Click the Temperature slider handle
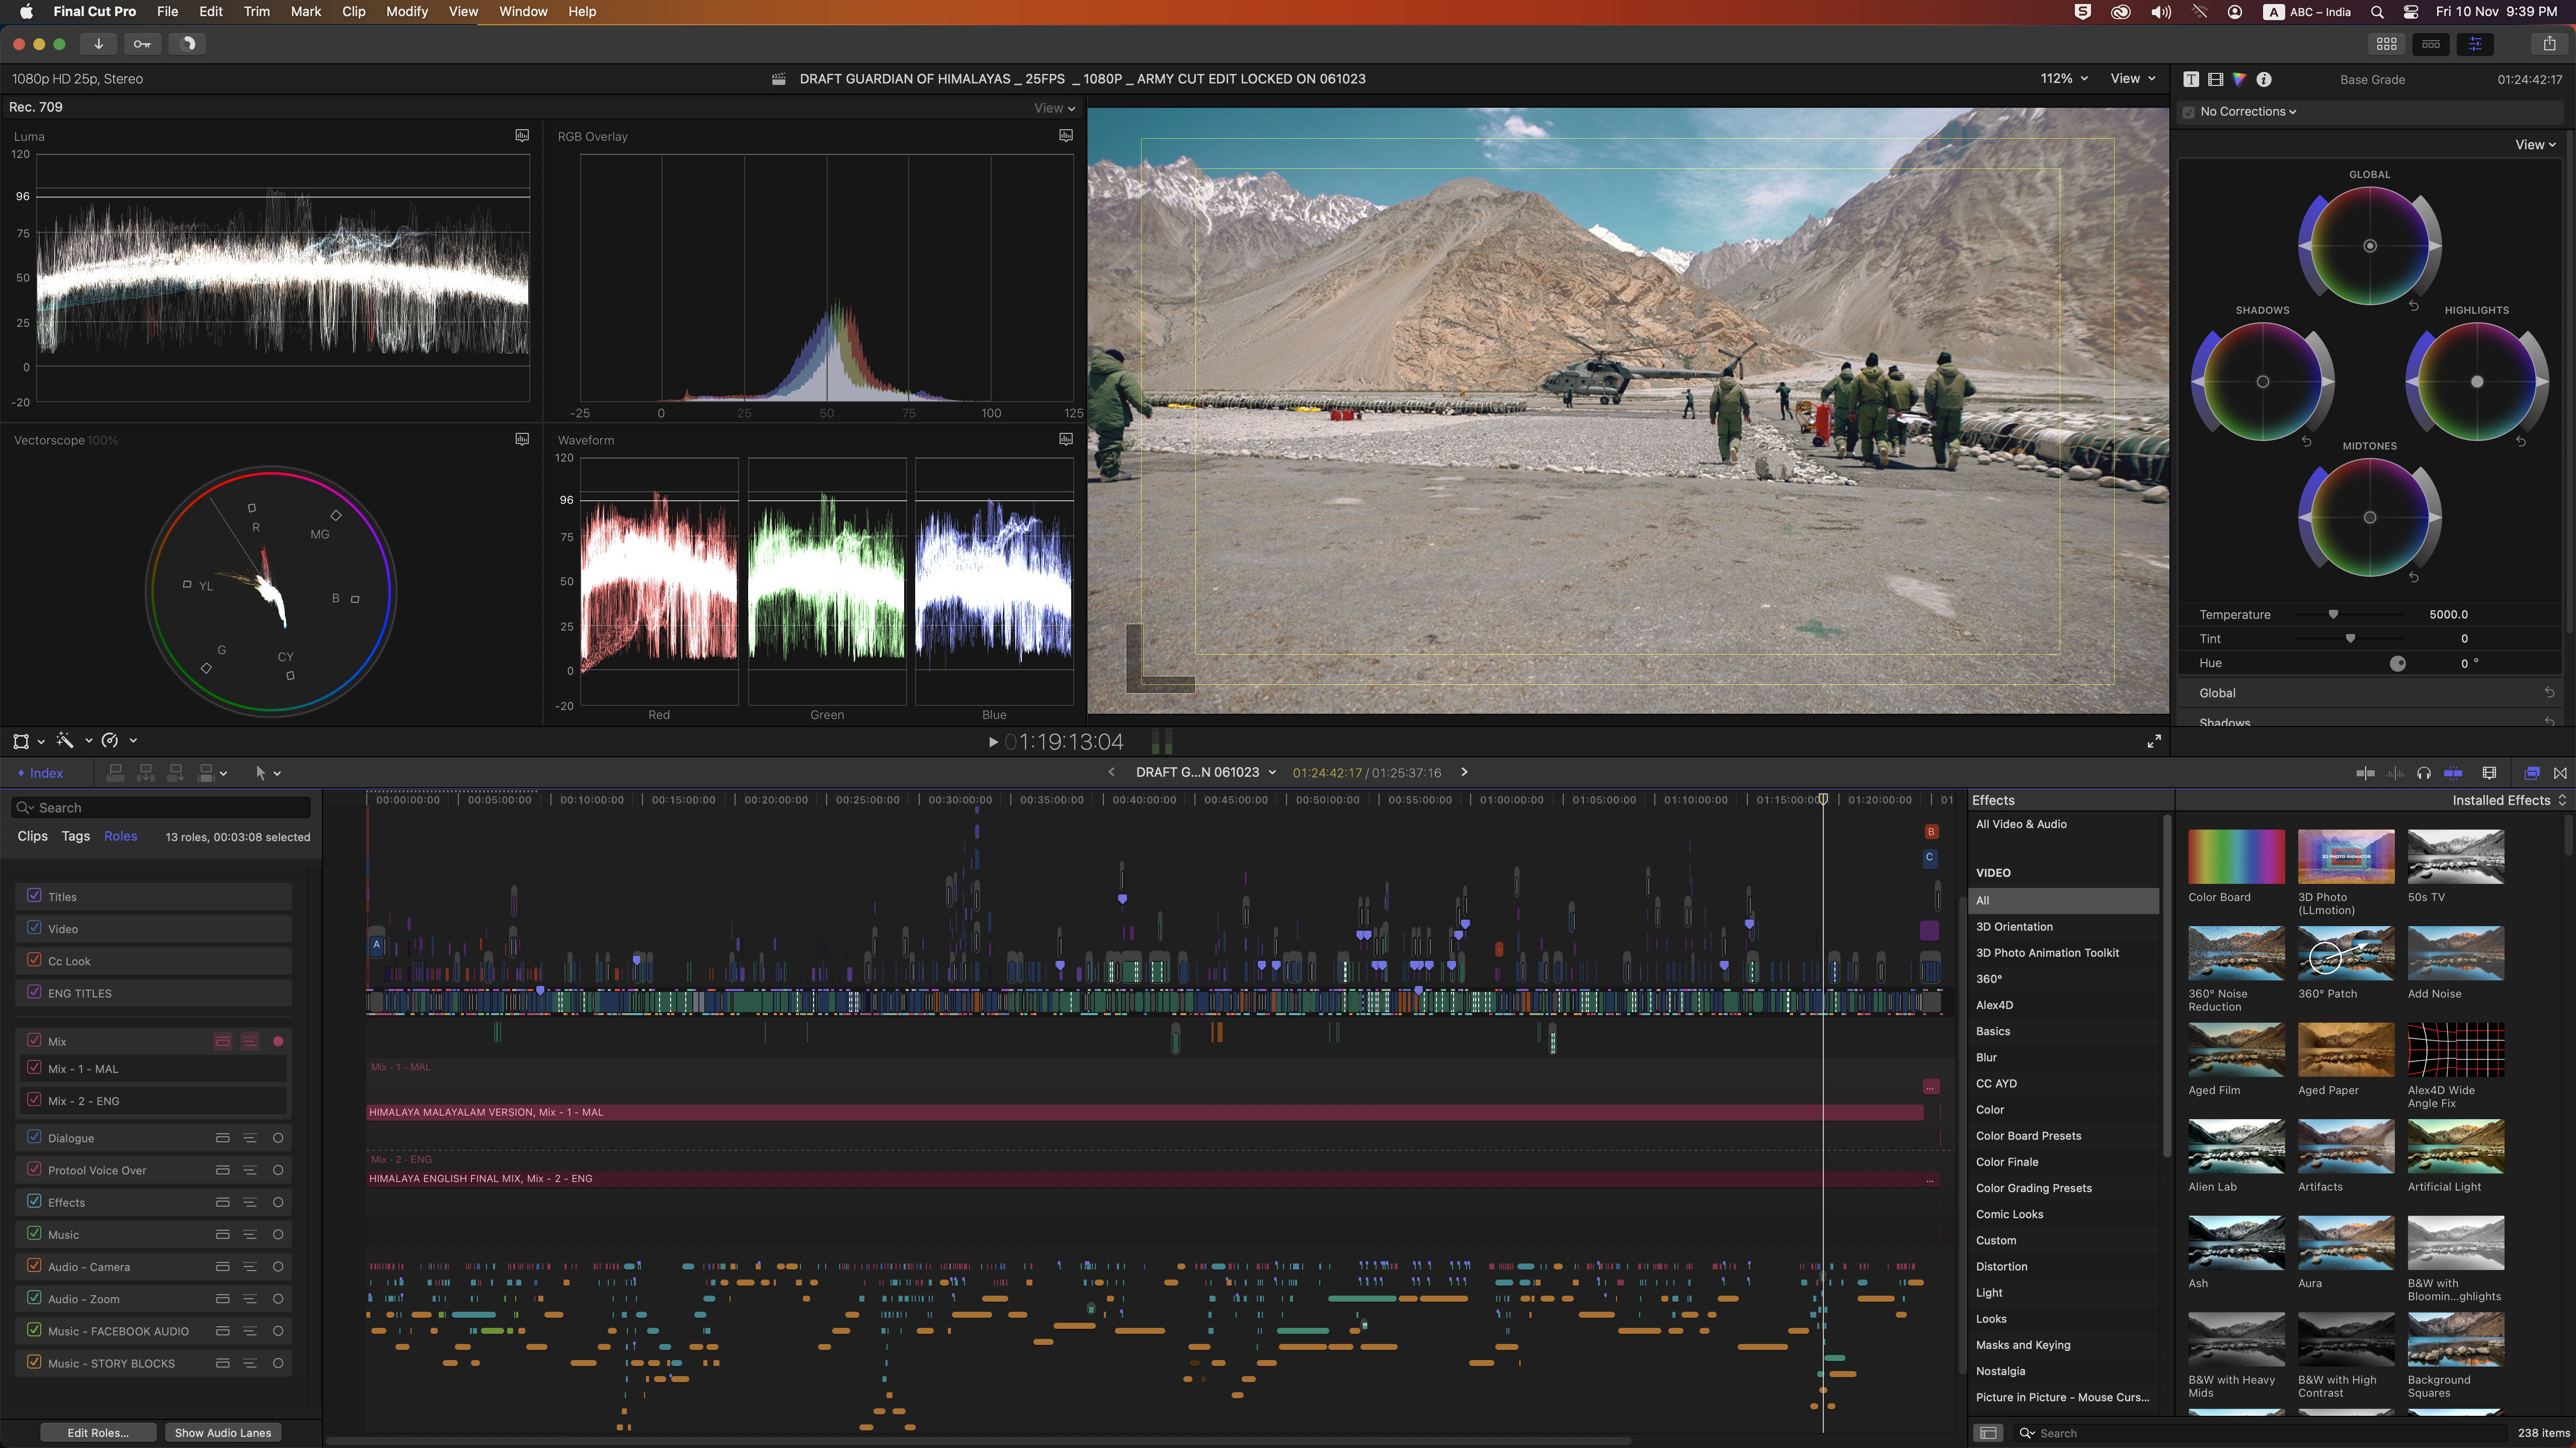Screen dimensions: 2576x1448 2333,614
